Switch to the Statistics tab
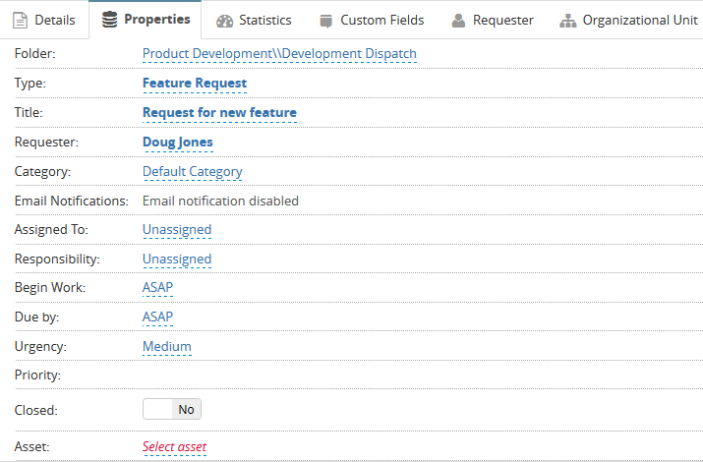The width and height of the screenshot is (703, 462). [264, 21]
